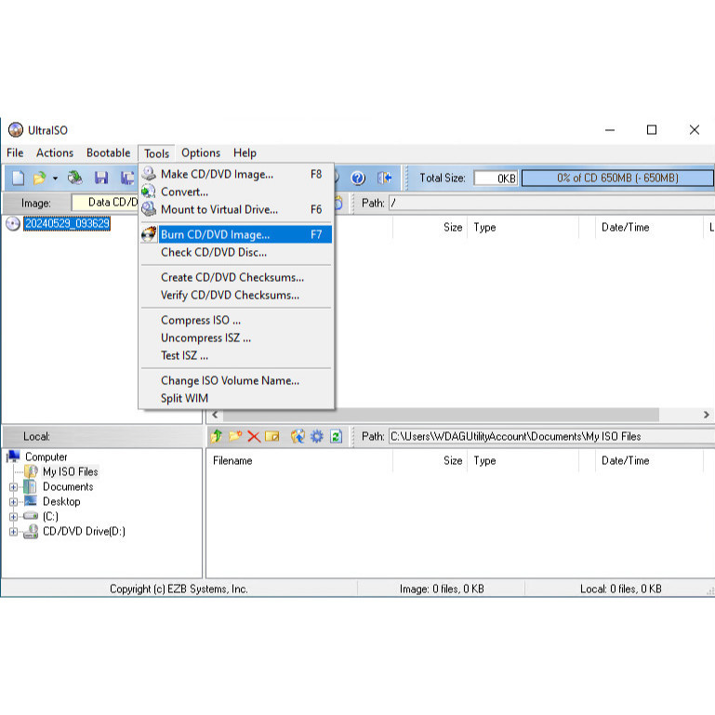
Task: Open the Bootable menu
Action: click(108, 153)
